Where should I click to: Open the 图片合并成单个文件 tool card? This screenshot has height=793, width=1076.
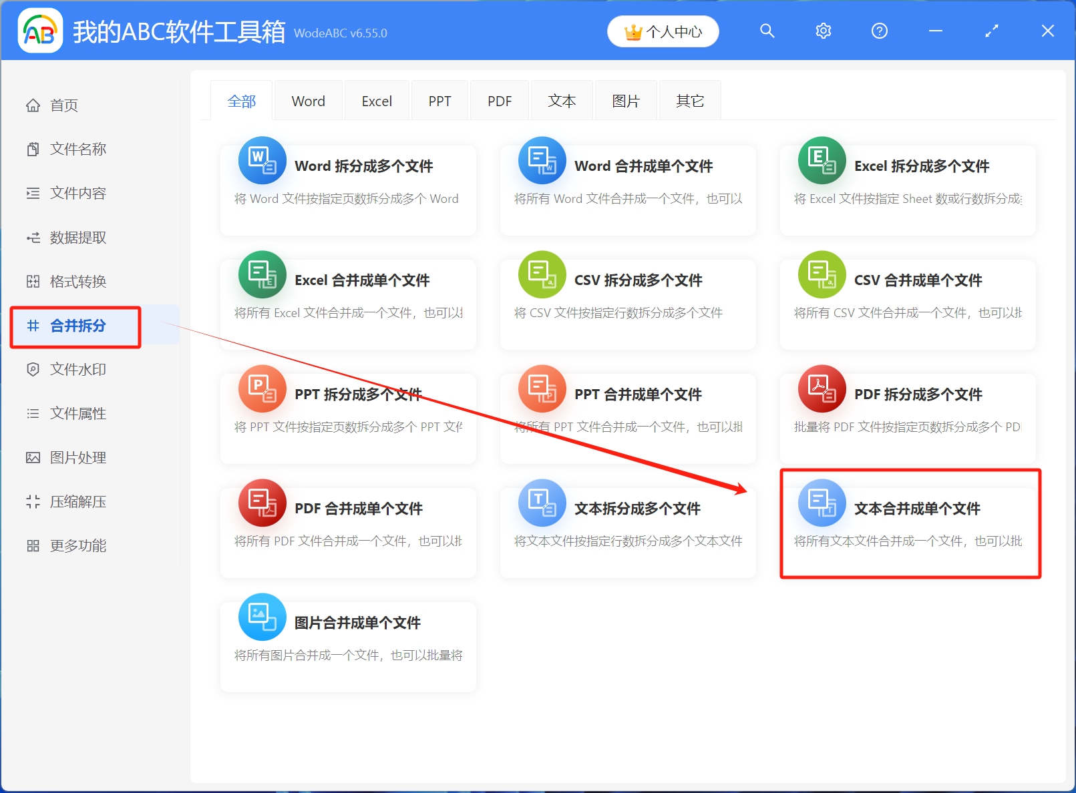pos(347,645)
